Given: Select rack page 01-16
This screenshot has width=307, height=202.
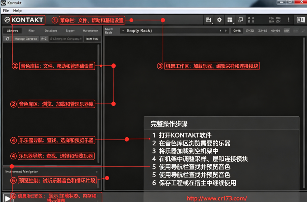Looking at the screenshot, I should coord(237,31).
